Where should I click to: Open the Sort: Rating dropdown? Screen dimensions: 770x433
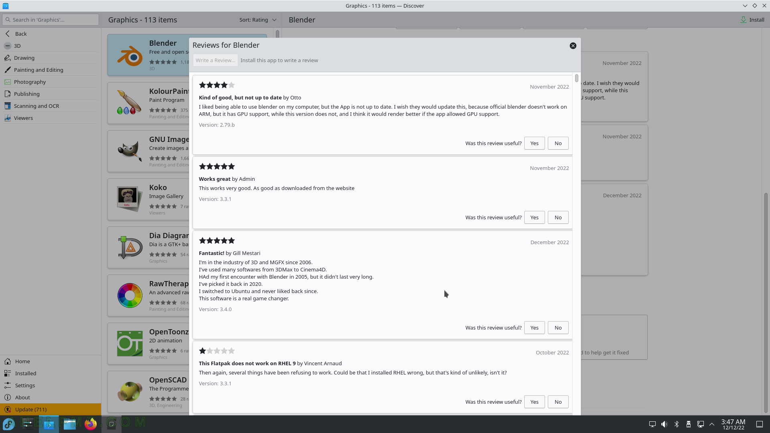258,20
